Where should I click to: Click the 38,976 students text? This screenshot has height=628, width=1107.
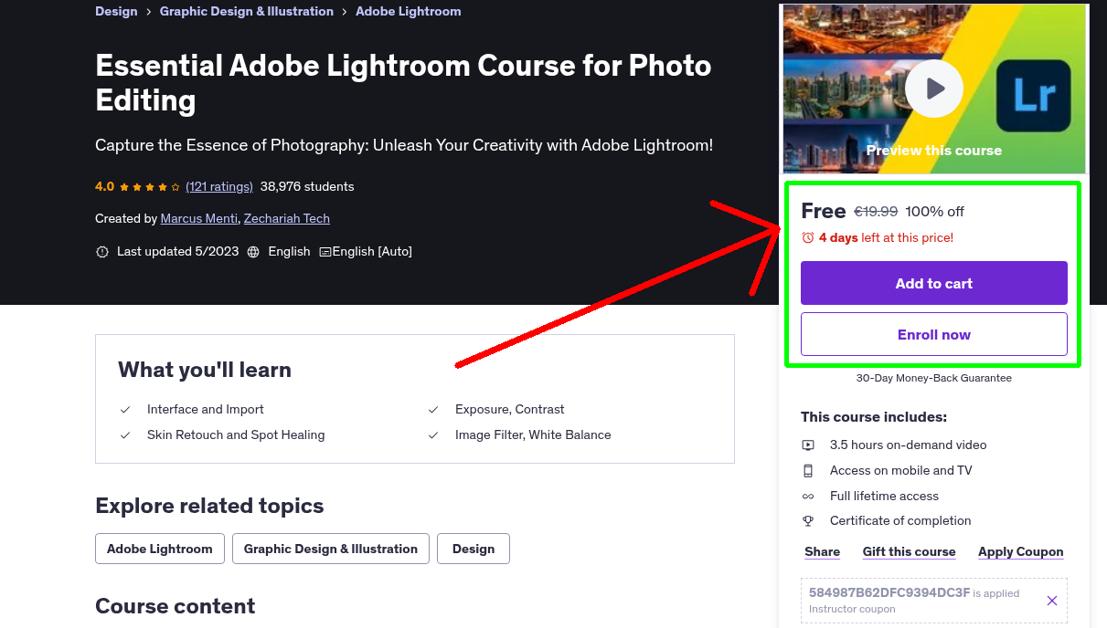click(307, 186)
